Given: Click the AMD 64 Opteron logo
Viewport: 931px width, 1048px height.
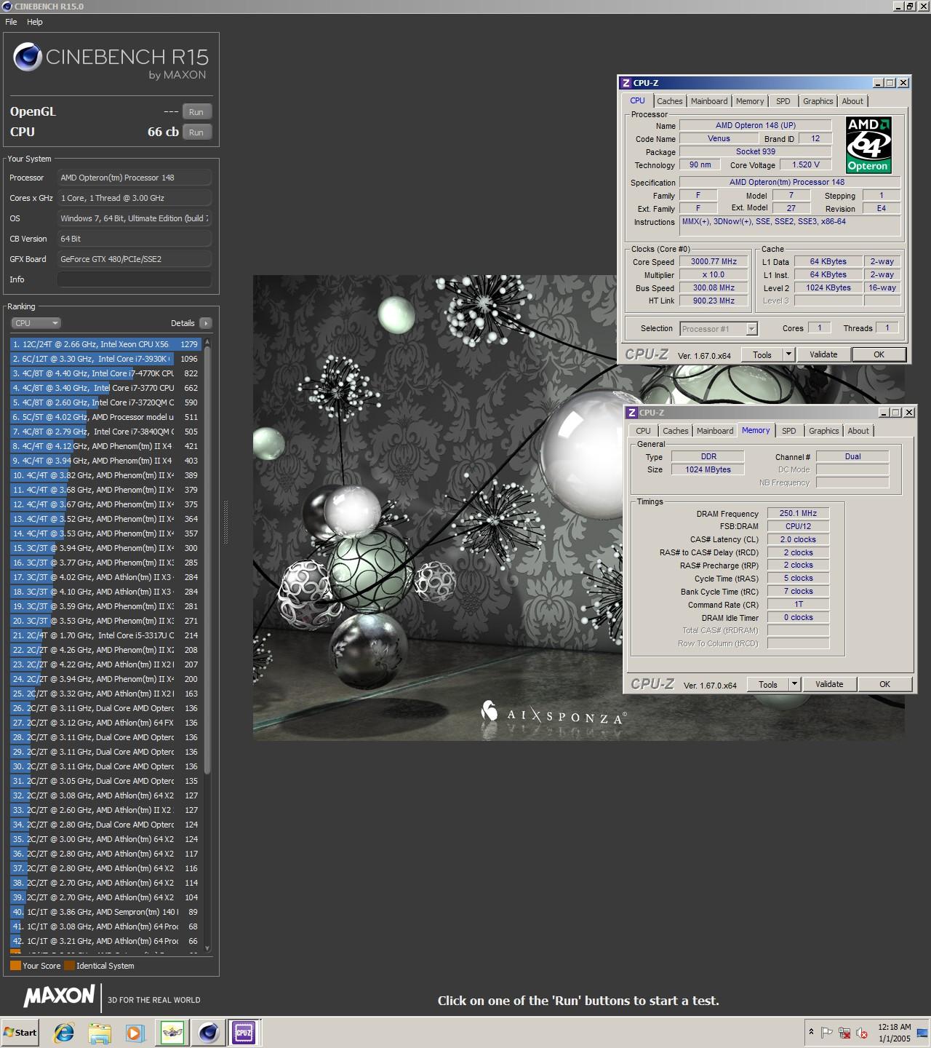Looking at the screenshot, I should coord(868,145).
